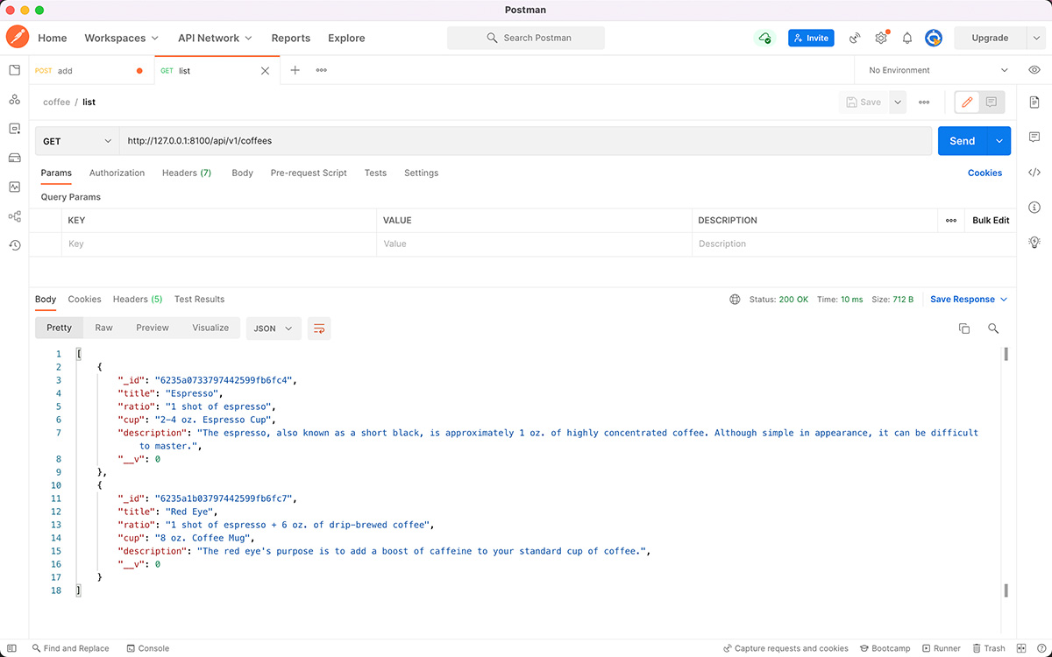The image size is (1052, 657).
Task: Open the Monitors sidebar panel
Action: click(14, 187)
